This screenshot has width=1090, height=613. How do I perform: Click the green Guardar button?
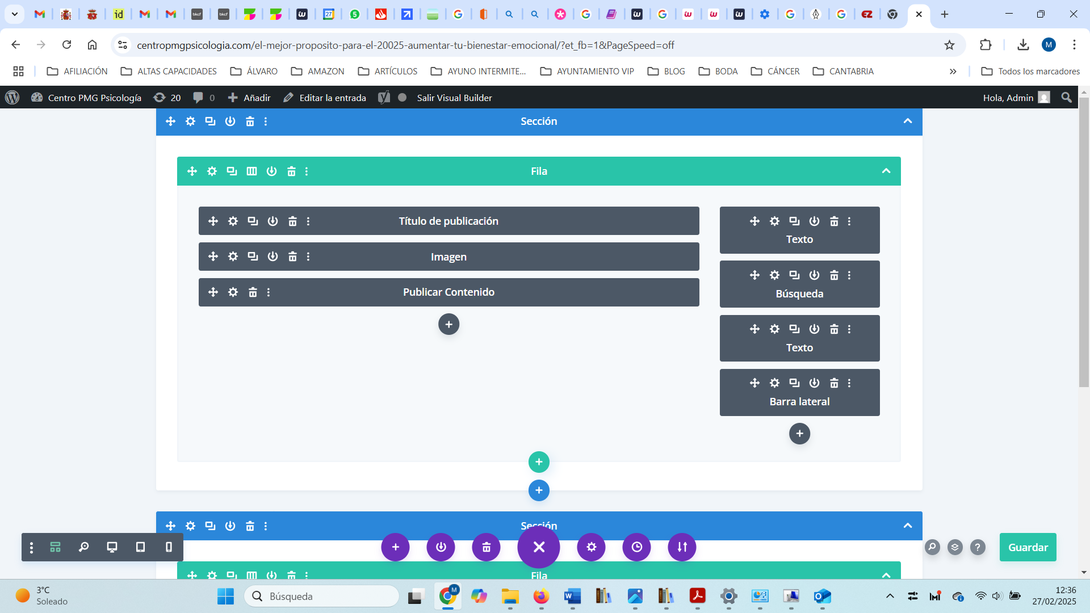click(x=1028, y=547)
